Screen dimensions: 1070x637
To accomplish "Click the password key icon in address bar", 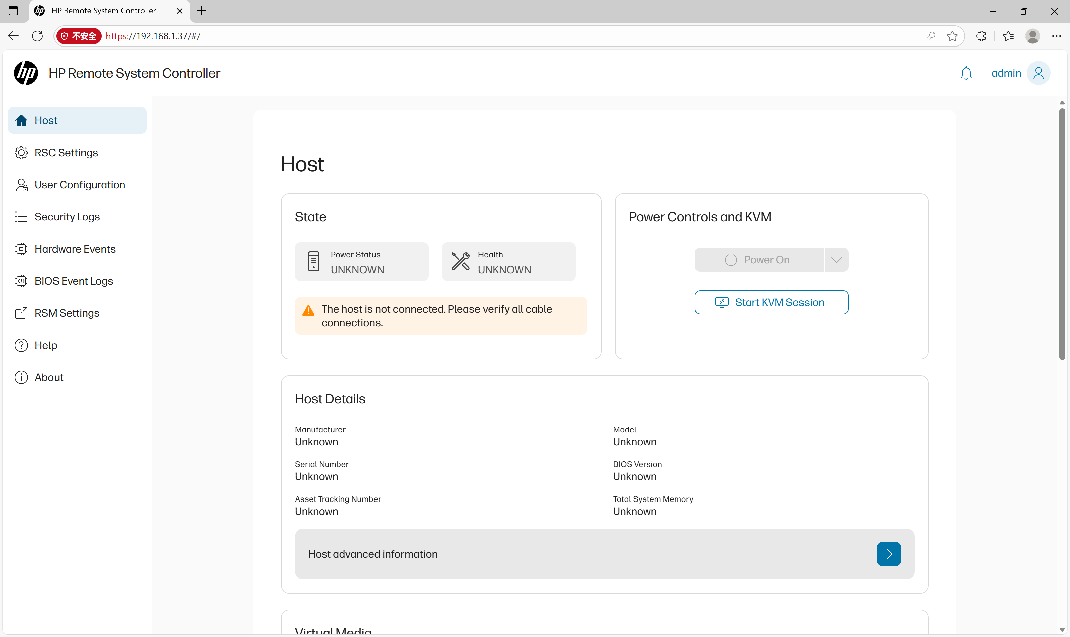I will tap(931, 36).
